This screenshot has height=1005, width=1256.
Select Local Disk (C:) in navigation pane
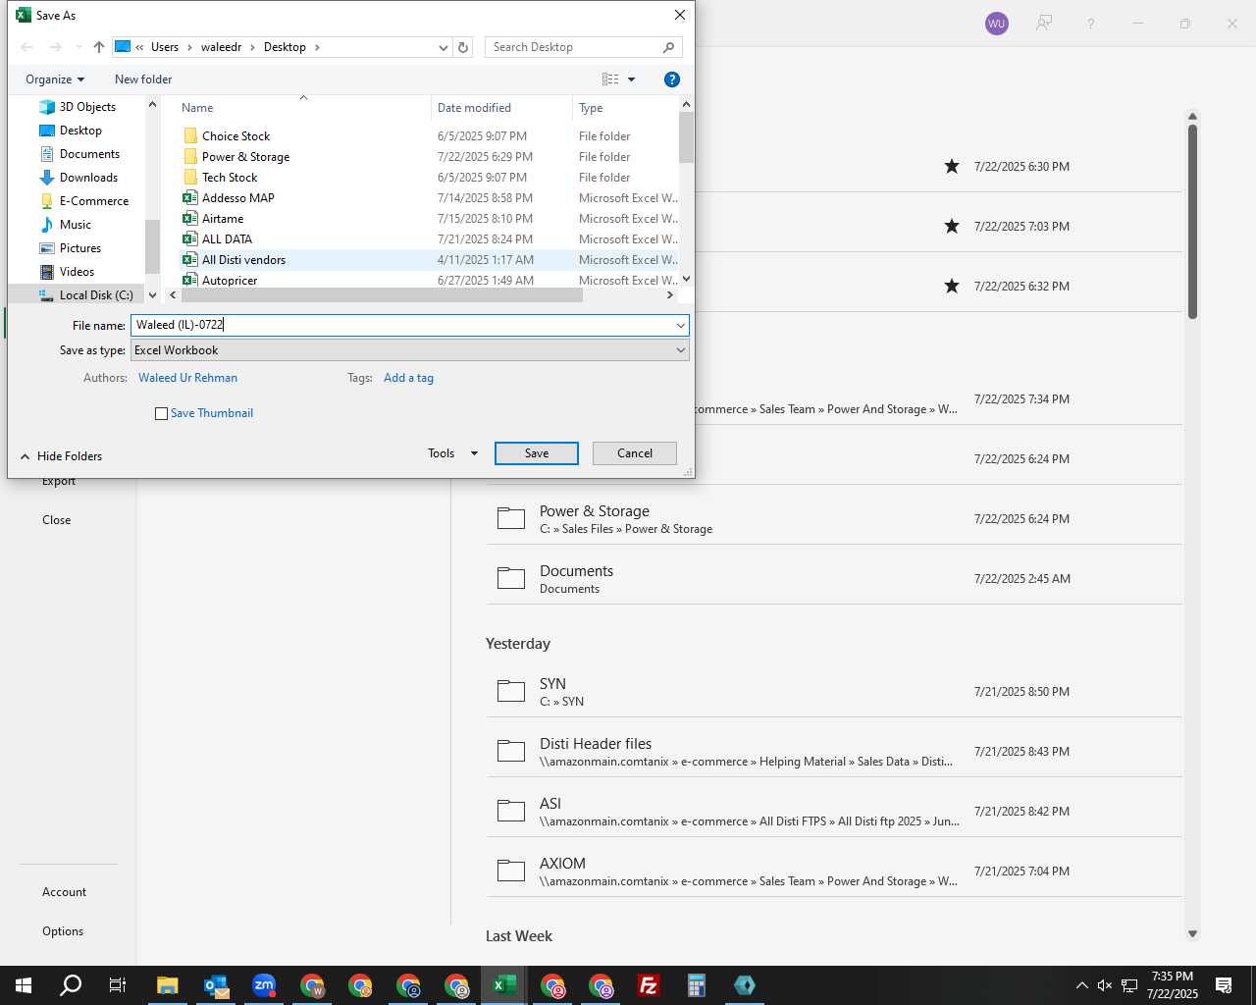(x=96, y=295)
